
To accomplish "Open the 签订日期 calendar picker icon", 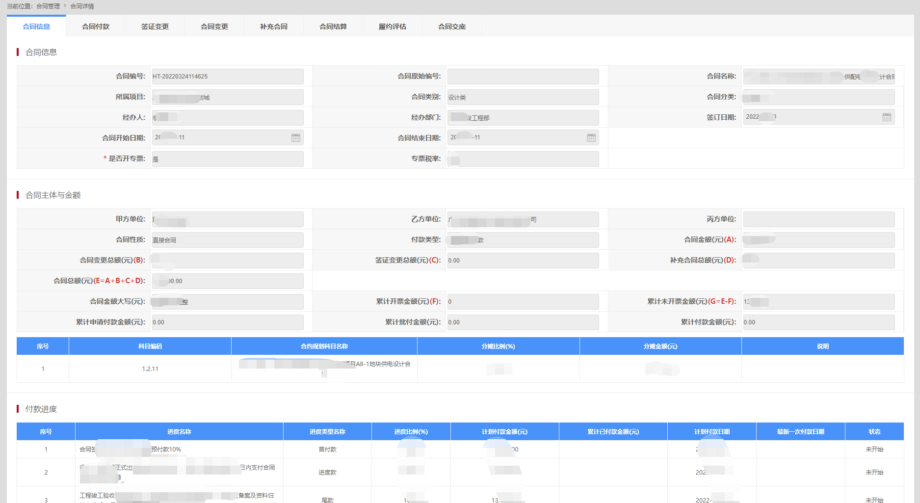I will click(887, 117).
